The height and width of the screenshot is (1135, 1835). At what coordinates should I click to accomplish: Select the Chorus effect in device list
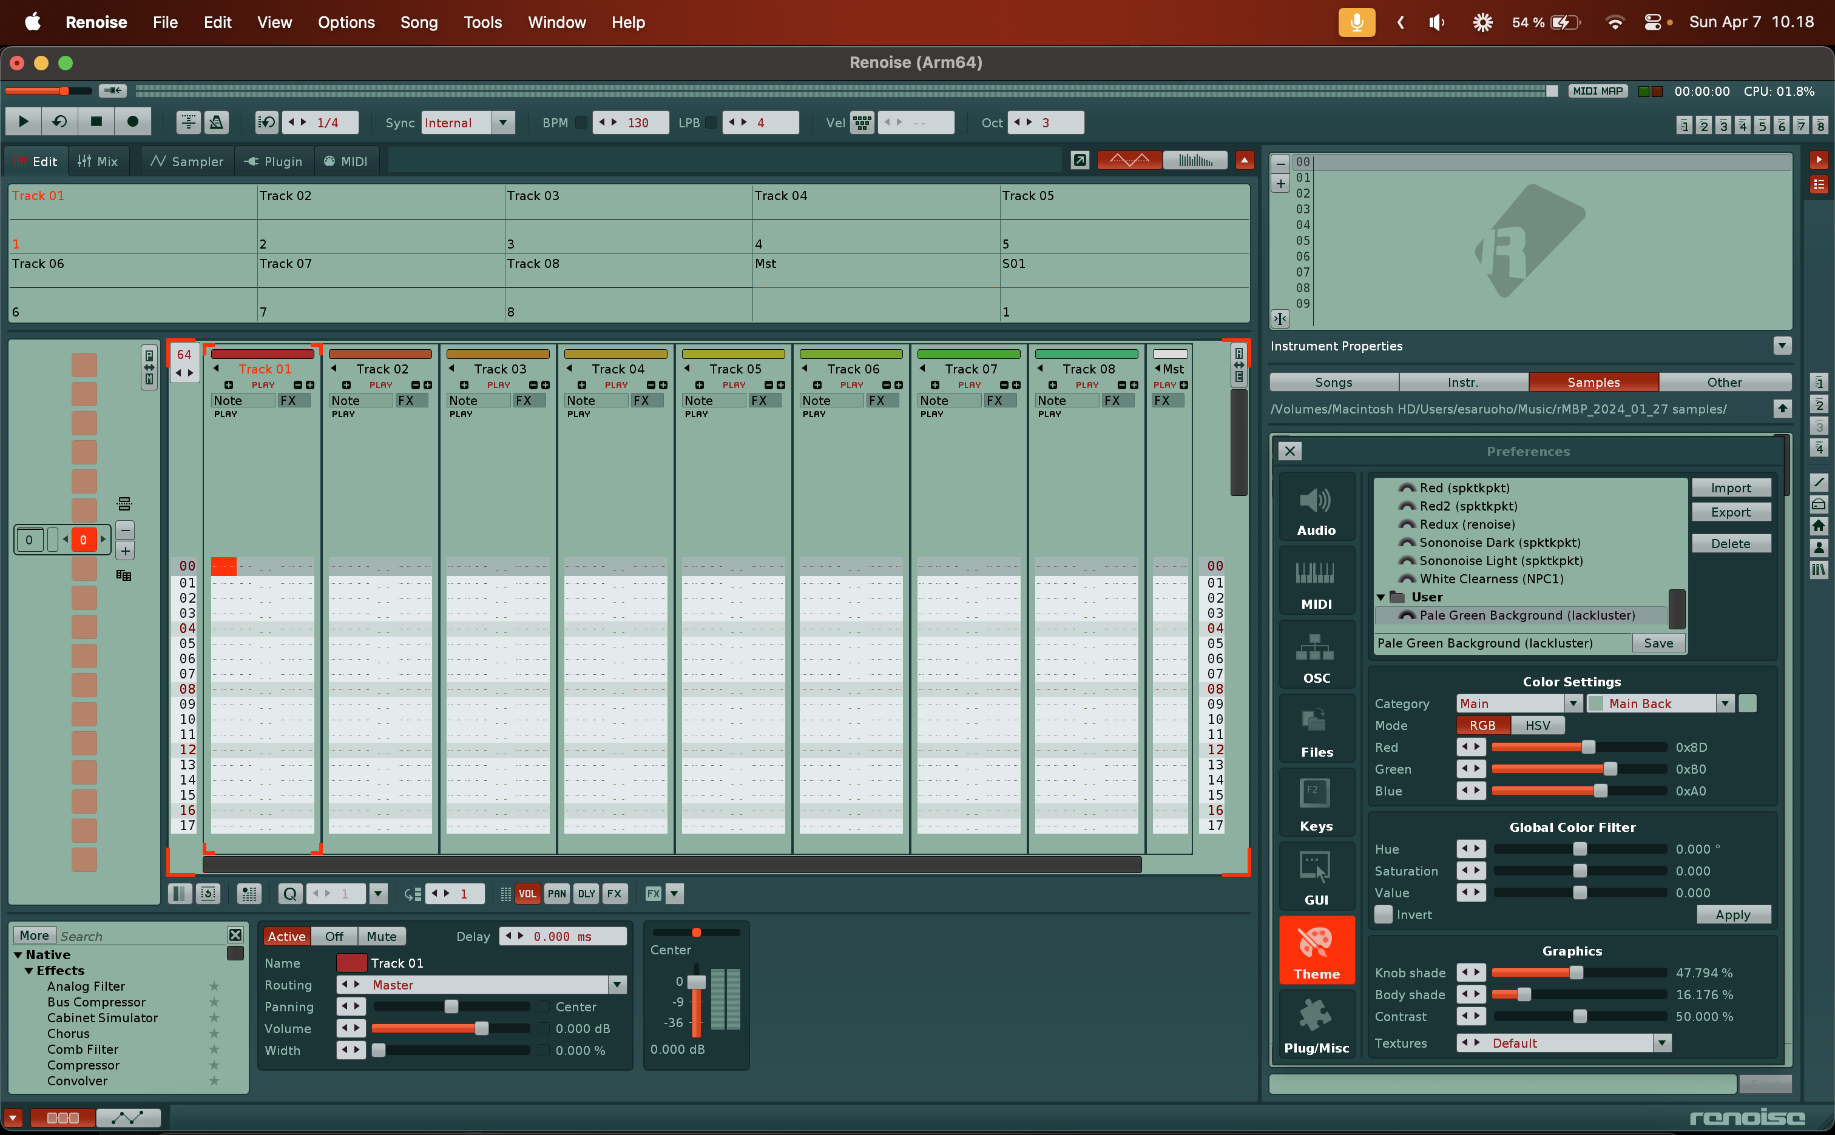coord(69,1034)
